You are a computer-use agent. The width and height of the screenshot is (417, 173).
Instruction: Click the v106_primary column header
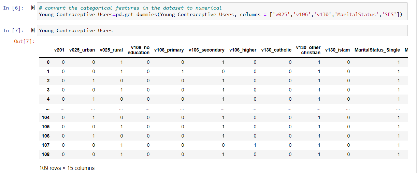(169, 50)
